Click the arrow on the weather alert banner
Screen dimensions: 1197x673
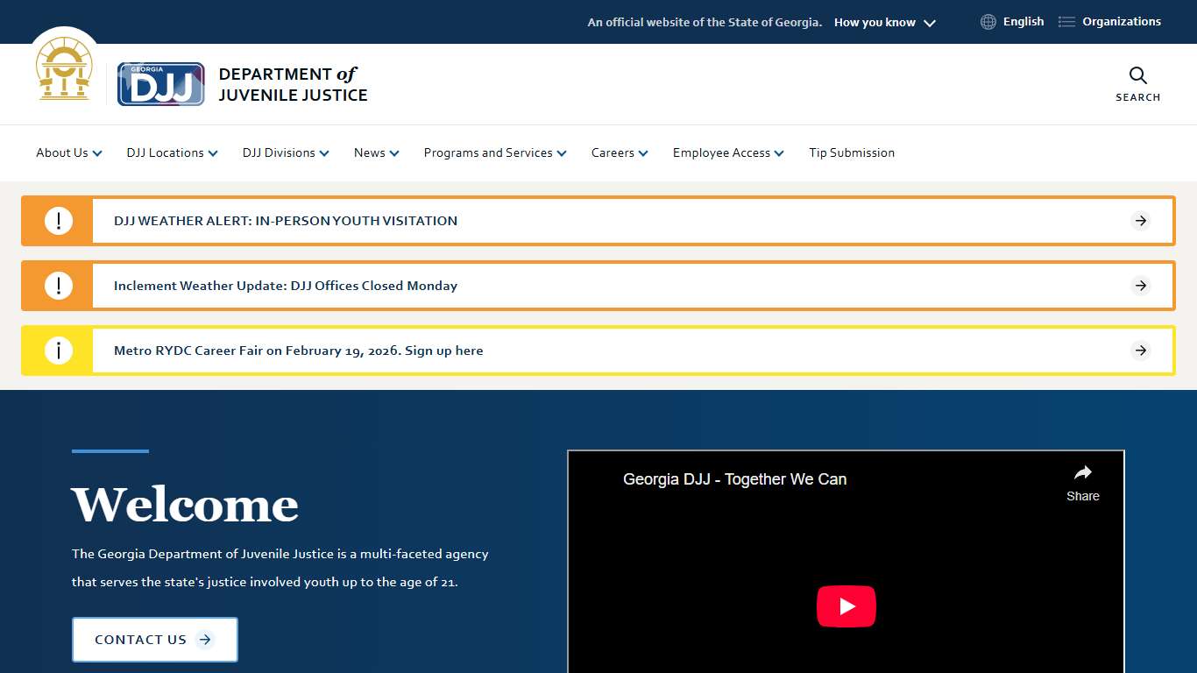coord(1140,221)
